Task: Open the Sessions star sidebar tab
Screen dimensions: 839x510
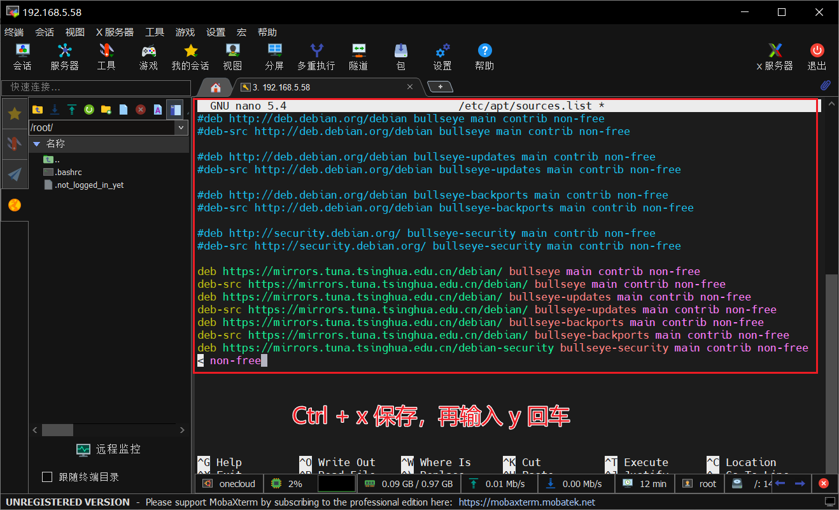Action: point(15,114)
